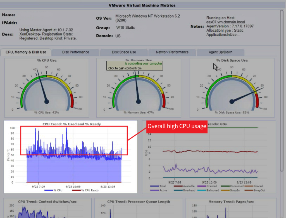Open the Network Performance tab

click(x=172, y=52)
